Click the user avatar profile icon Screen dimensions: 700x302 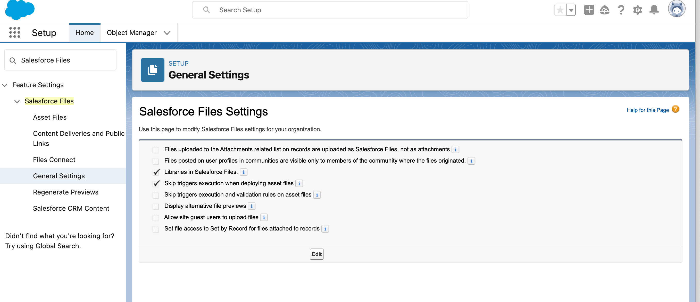pos(677,9)
